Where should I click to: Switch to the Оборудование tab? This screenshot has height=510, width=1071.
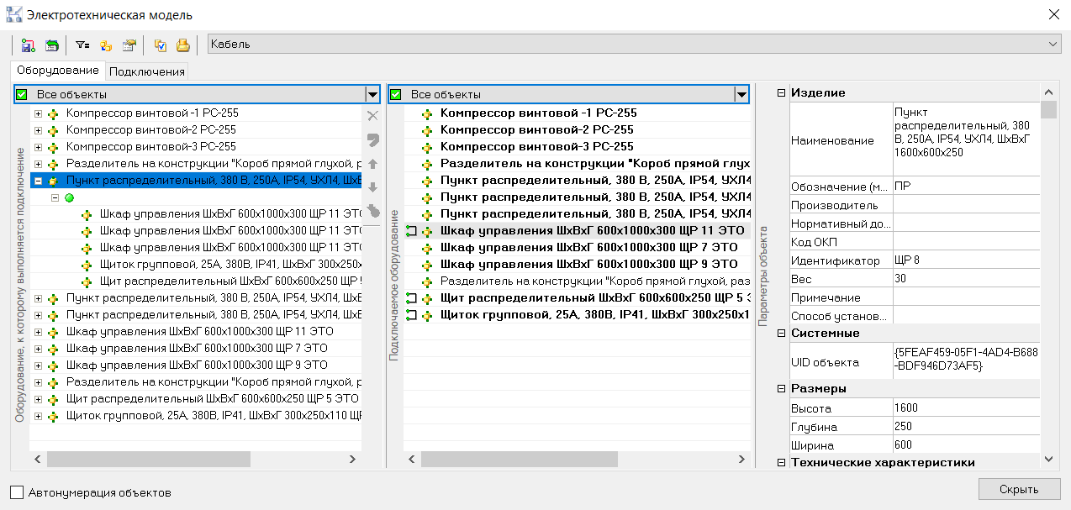coord(58,71)
